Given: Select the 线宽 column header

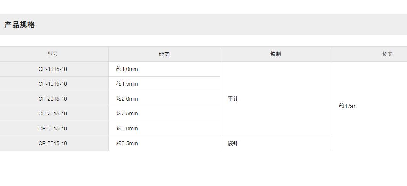Looking at the screenshot, I should pos(164,54).
